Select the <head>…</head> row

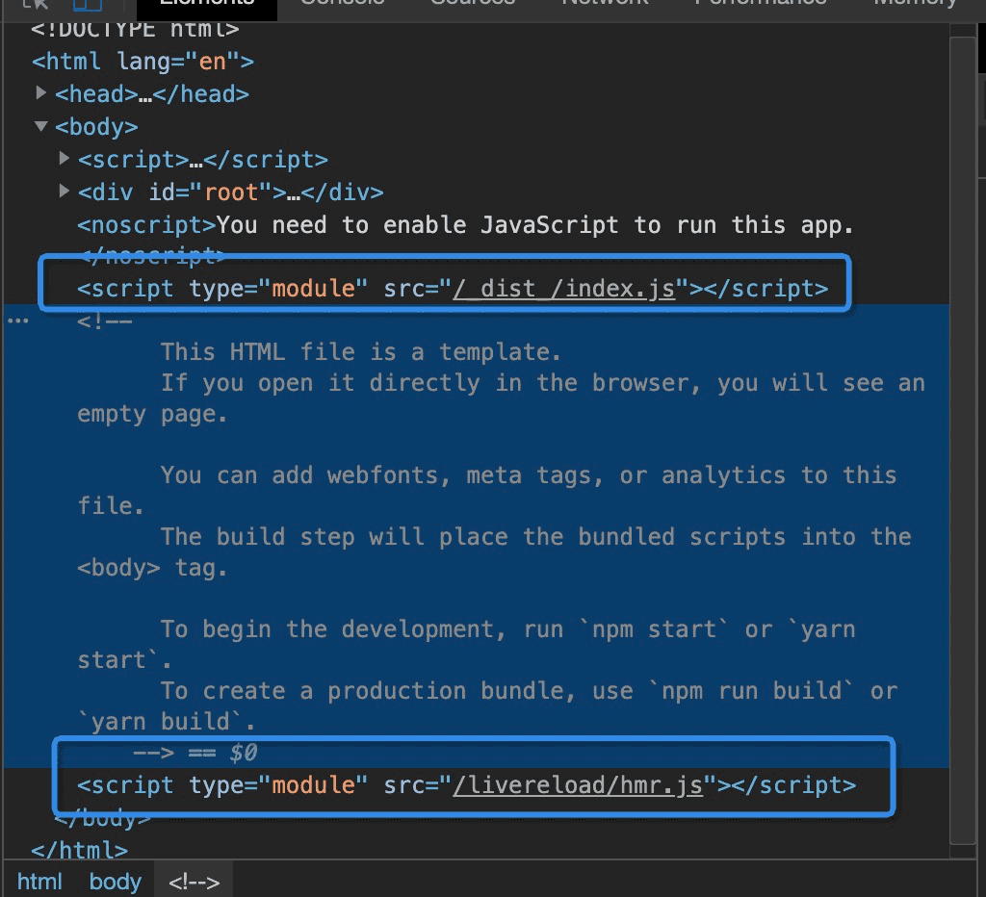click(151, 94)
